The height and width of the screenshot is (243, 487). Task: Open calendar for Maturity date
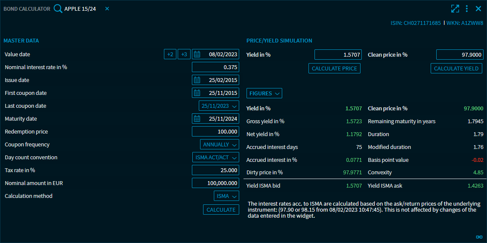pyautogui.click(x=197, y=119)
